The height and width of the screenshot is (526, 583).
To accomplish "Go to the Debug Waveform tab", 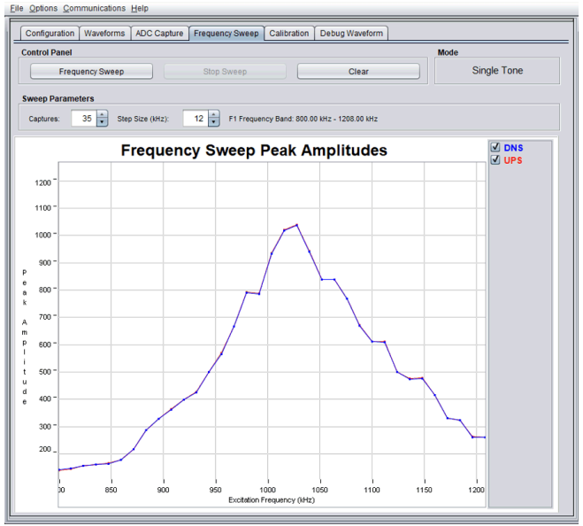I will (x=351, y=34).
